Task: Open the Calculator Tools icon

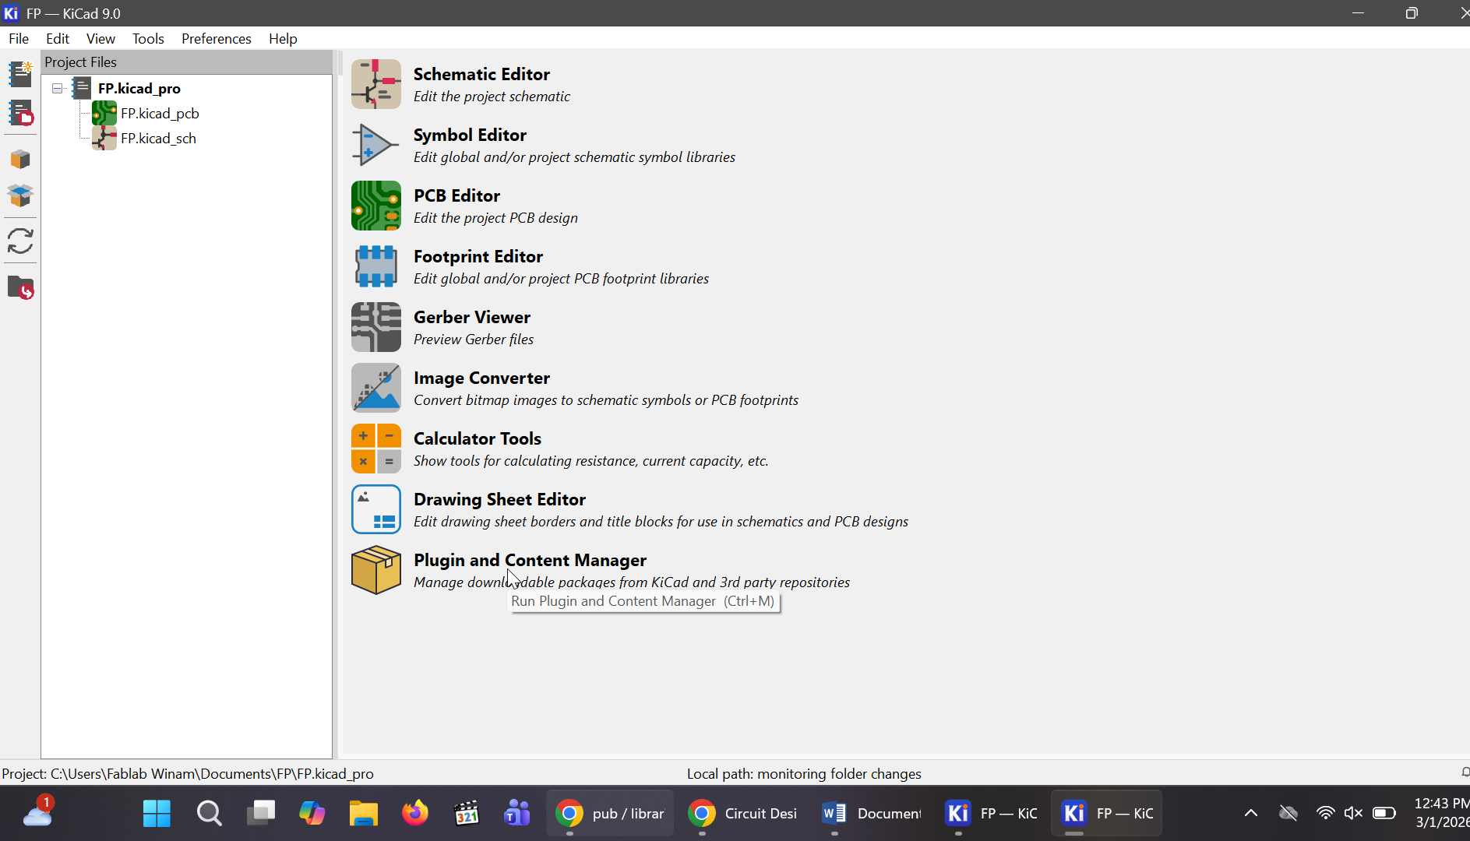Action: click(375, 449)
